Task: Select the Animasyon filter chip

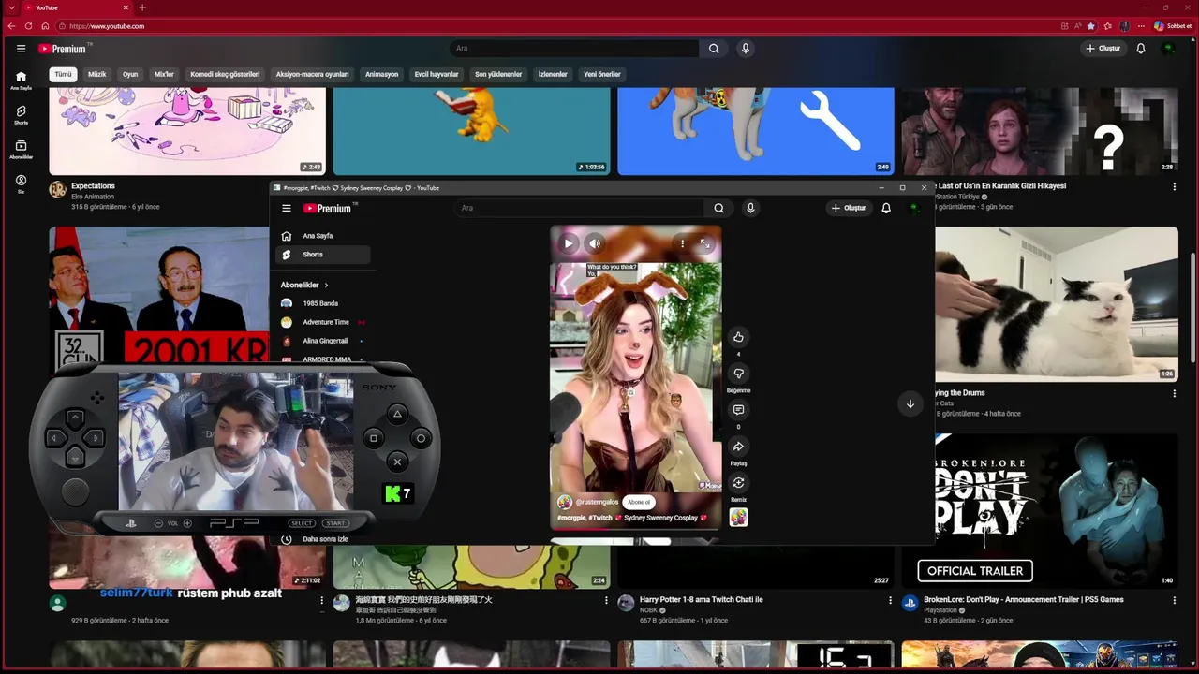Action: coord(381,74)
